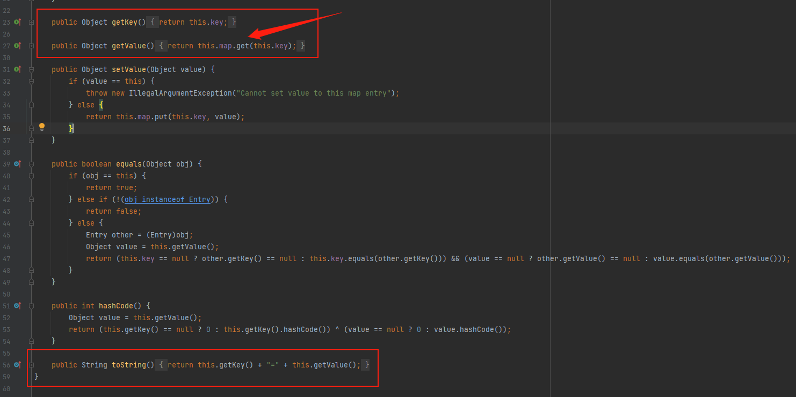Click the equals method name in its declaration
This screenshot has width=796, height=397.
point(129,164)
